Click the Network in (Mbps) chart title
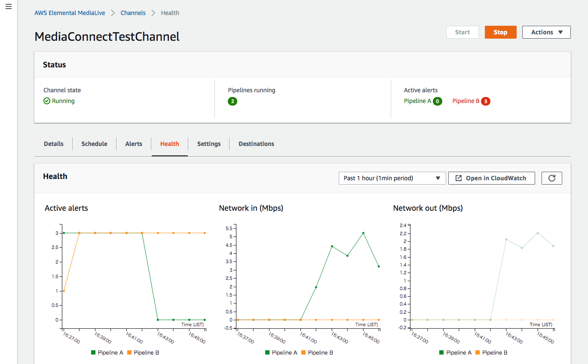 [x=251, y=208]
